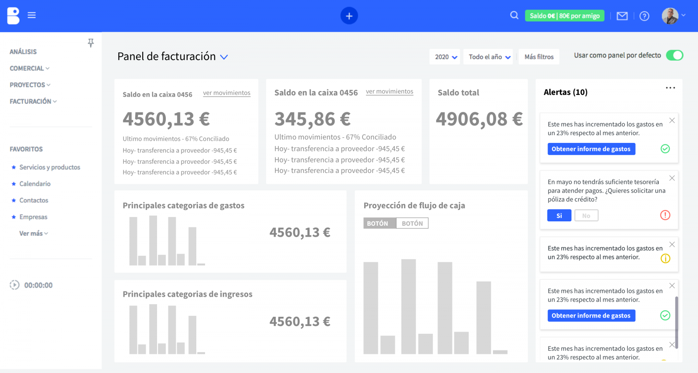Image resolution: width=698 pixels, height=373 pixels.
Task: Click the alerts panel scrollbar
Action: (x=676, y=322)
